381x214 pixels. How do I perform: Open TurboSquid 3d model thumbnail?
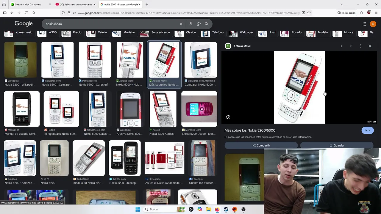(x=89, y=158)
